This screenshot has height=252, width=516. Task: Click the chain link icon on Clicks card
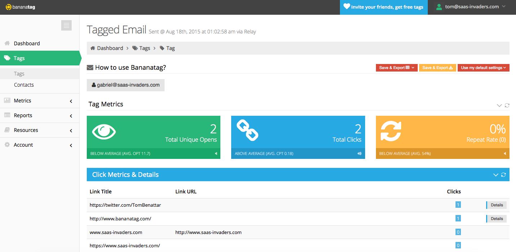[247, 130]
